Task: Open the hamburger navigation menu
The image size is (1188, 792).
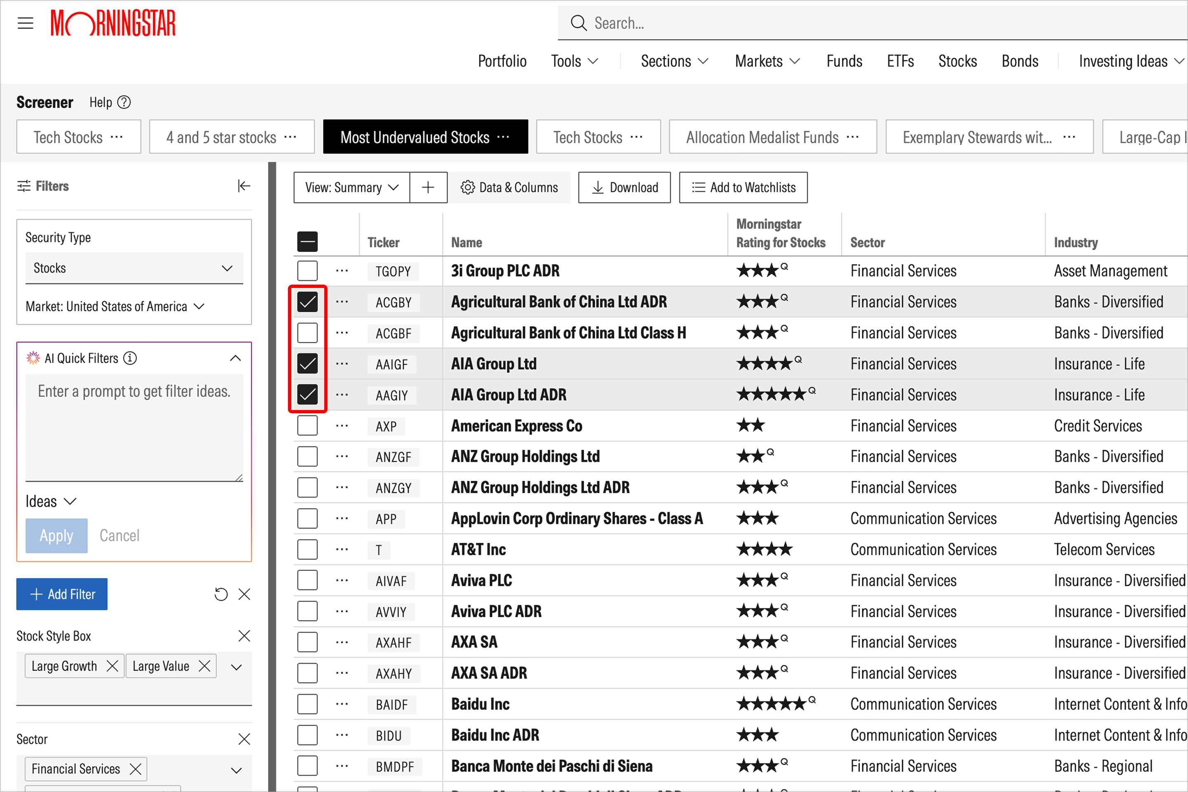Action: [25, 23]
